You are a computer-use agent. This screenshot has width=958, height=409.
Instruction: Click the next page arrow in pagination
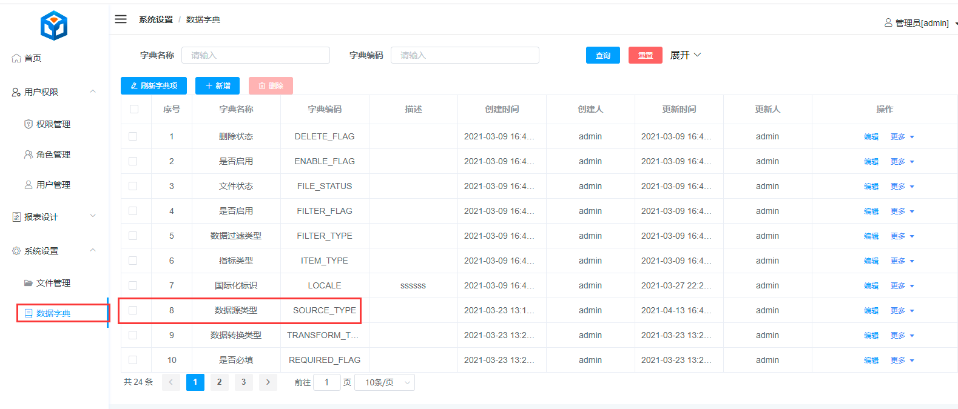268,382
